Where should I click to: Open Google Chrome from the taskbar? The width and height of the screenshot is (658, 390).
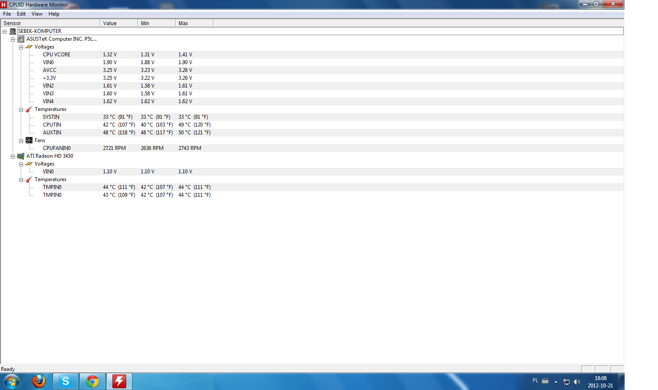pyautogui.click(x=92, y=381)
